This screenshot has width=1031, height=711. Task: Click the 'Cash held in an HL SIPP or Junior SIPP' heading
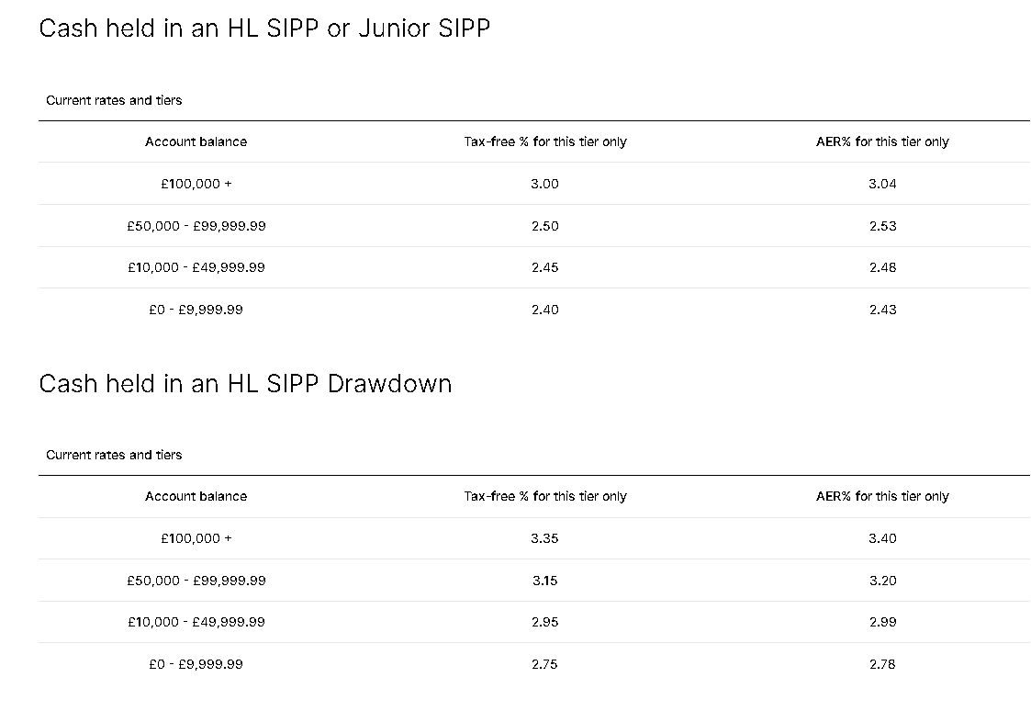(264, 28)
